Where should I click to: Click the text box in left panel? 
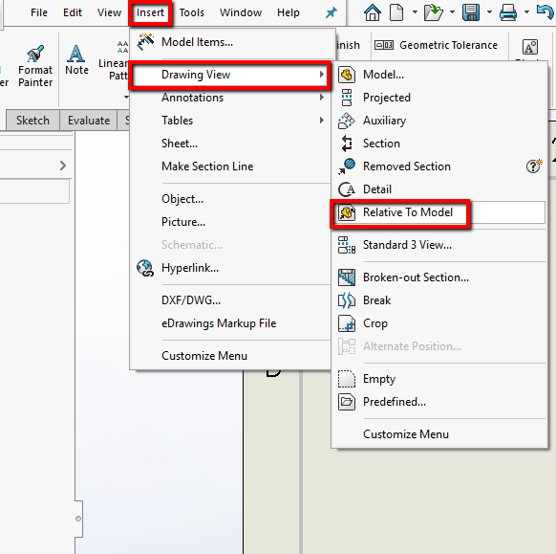pyautogui.click(x=34, y=191)
